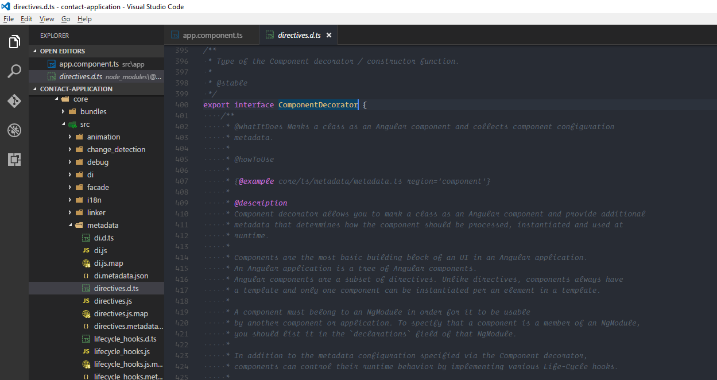Image resolution: width=717 pixels, height=380 pixels.
Task: Open di.metadata.json file
Action: point(121,276)
